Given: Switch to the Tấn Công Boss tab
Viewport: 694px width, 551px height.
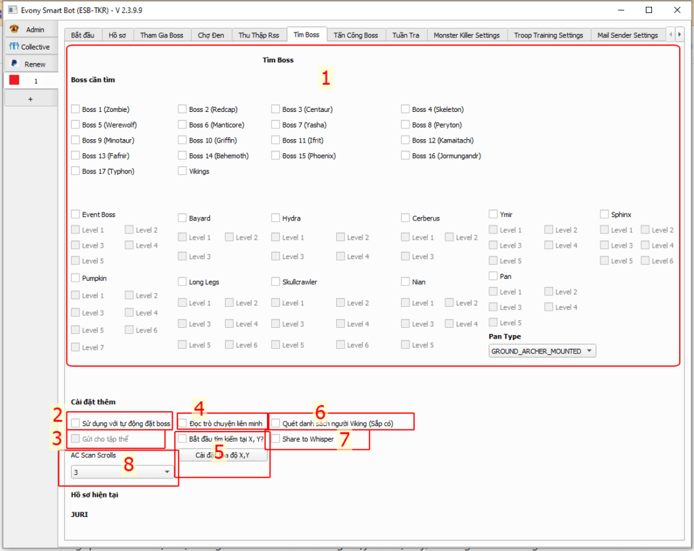Looking at the screenshot, I should 356,35.
